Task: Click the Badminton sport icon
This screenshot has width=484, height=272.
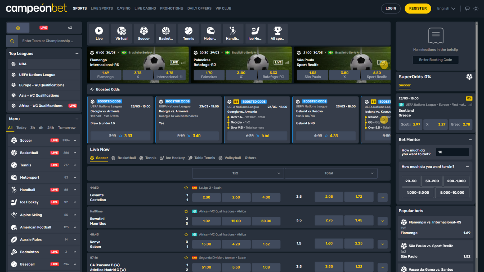Action: 14,252
